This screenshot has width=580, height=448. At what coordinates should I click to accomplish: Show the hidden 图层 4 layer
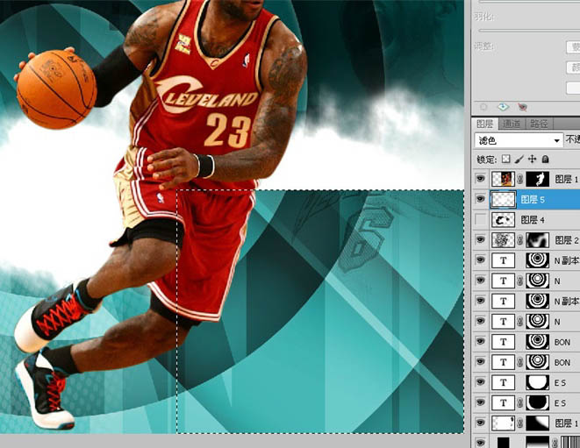point(480,219)
